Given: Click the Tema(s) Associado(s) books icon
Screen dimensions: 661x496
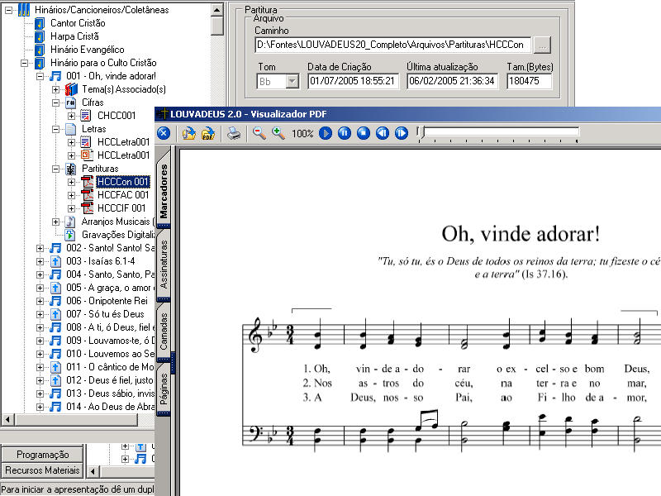Looking at the screenshot, I should [x=71, y=89].
